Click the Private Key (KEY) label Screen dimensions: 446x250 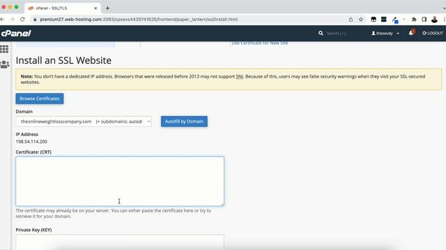pos(33,230)
